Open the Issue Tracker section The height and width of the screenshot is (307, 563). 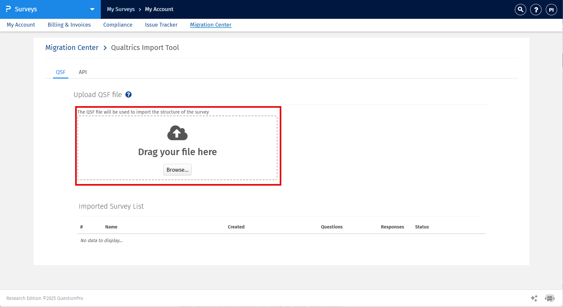[161, 25]
